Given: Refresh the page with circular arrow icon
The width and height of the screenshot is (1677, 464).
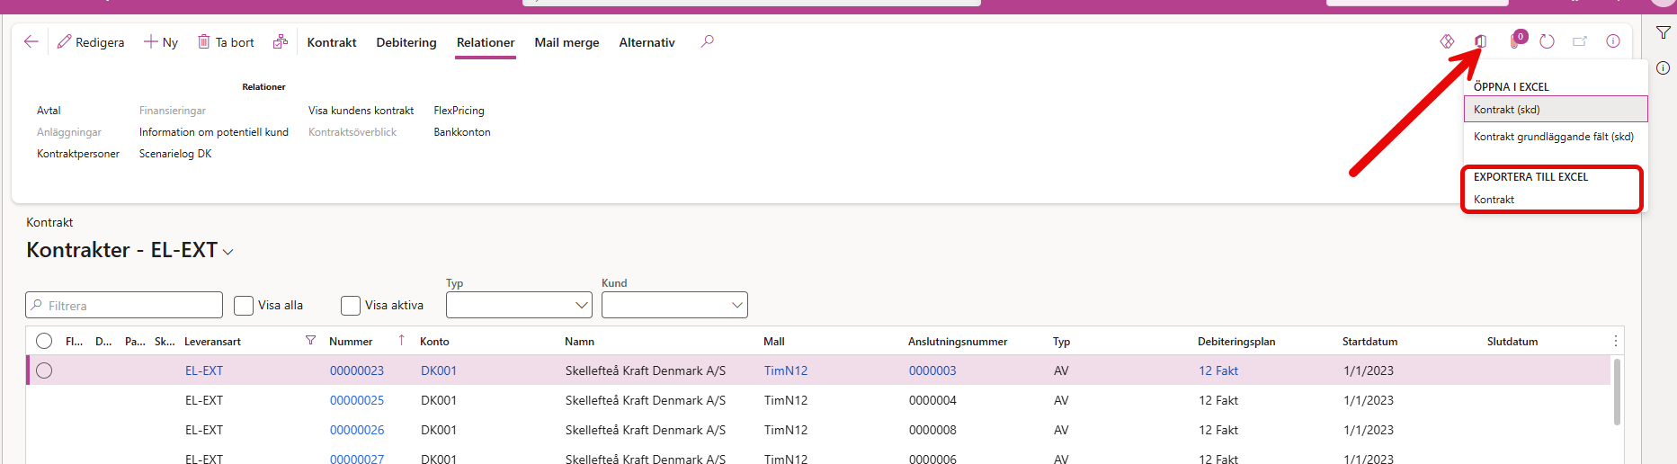Looking at the screenshot, I should [x=1547, y=41].
